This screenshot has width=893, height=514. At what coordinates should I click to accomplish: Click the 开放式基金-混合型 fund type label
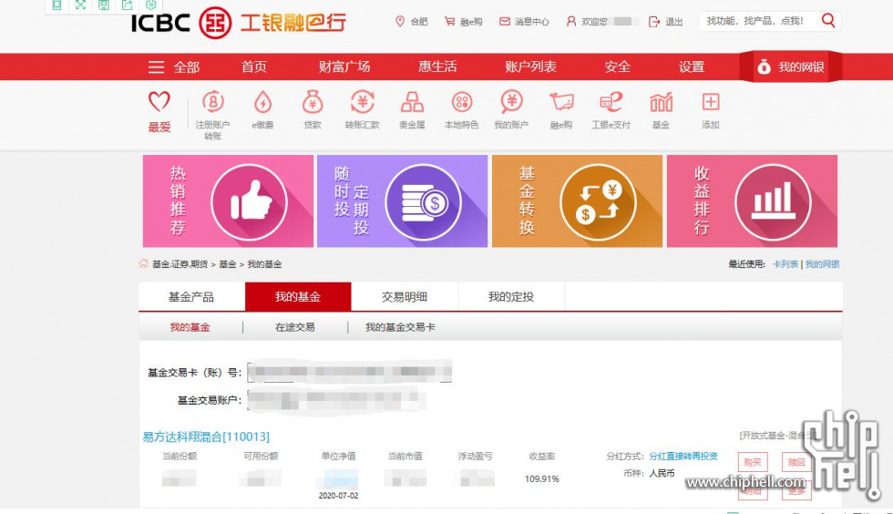click(777, 436)
